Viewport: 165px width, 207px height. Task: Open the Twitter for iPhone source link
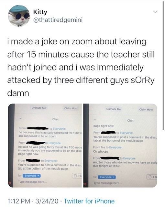point(89,201)
